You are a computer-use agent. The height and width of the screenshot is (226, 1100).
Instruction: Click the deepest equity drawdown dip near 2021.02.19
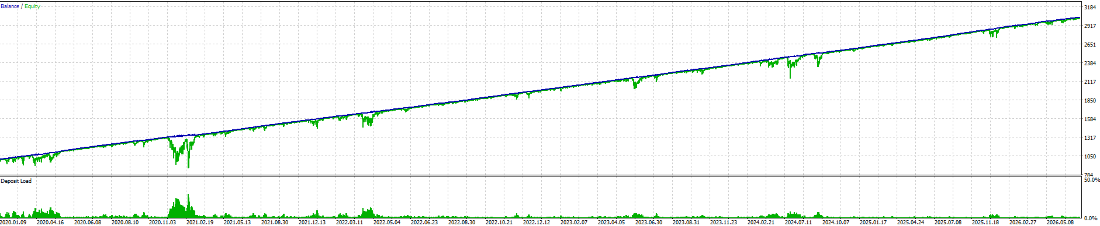click(x=188, y=166)
